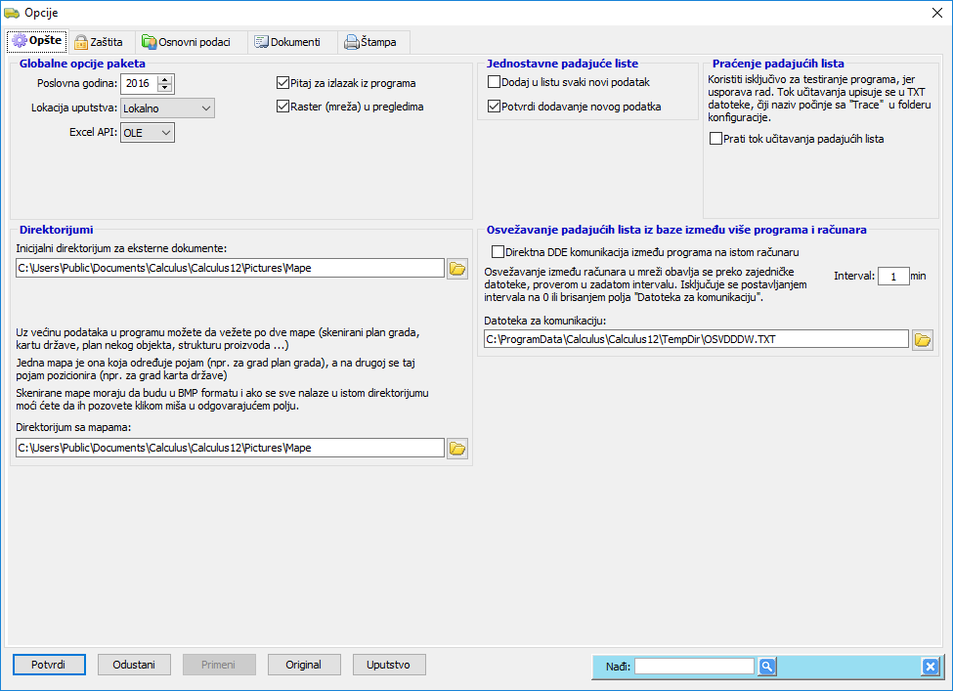Enable 'Dodaj u listu svaki novi podatak'
This screenshot has width=953, height=691.
495,82
